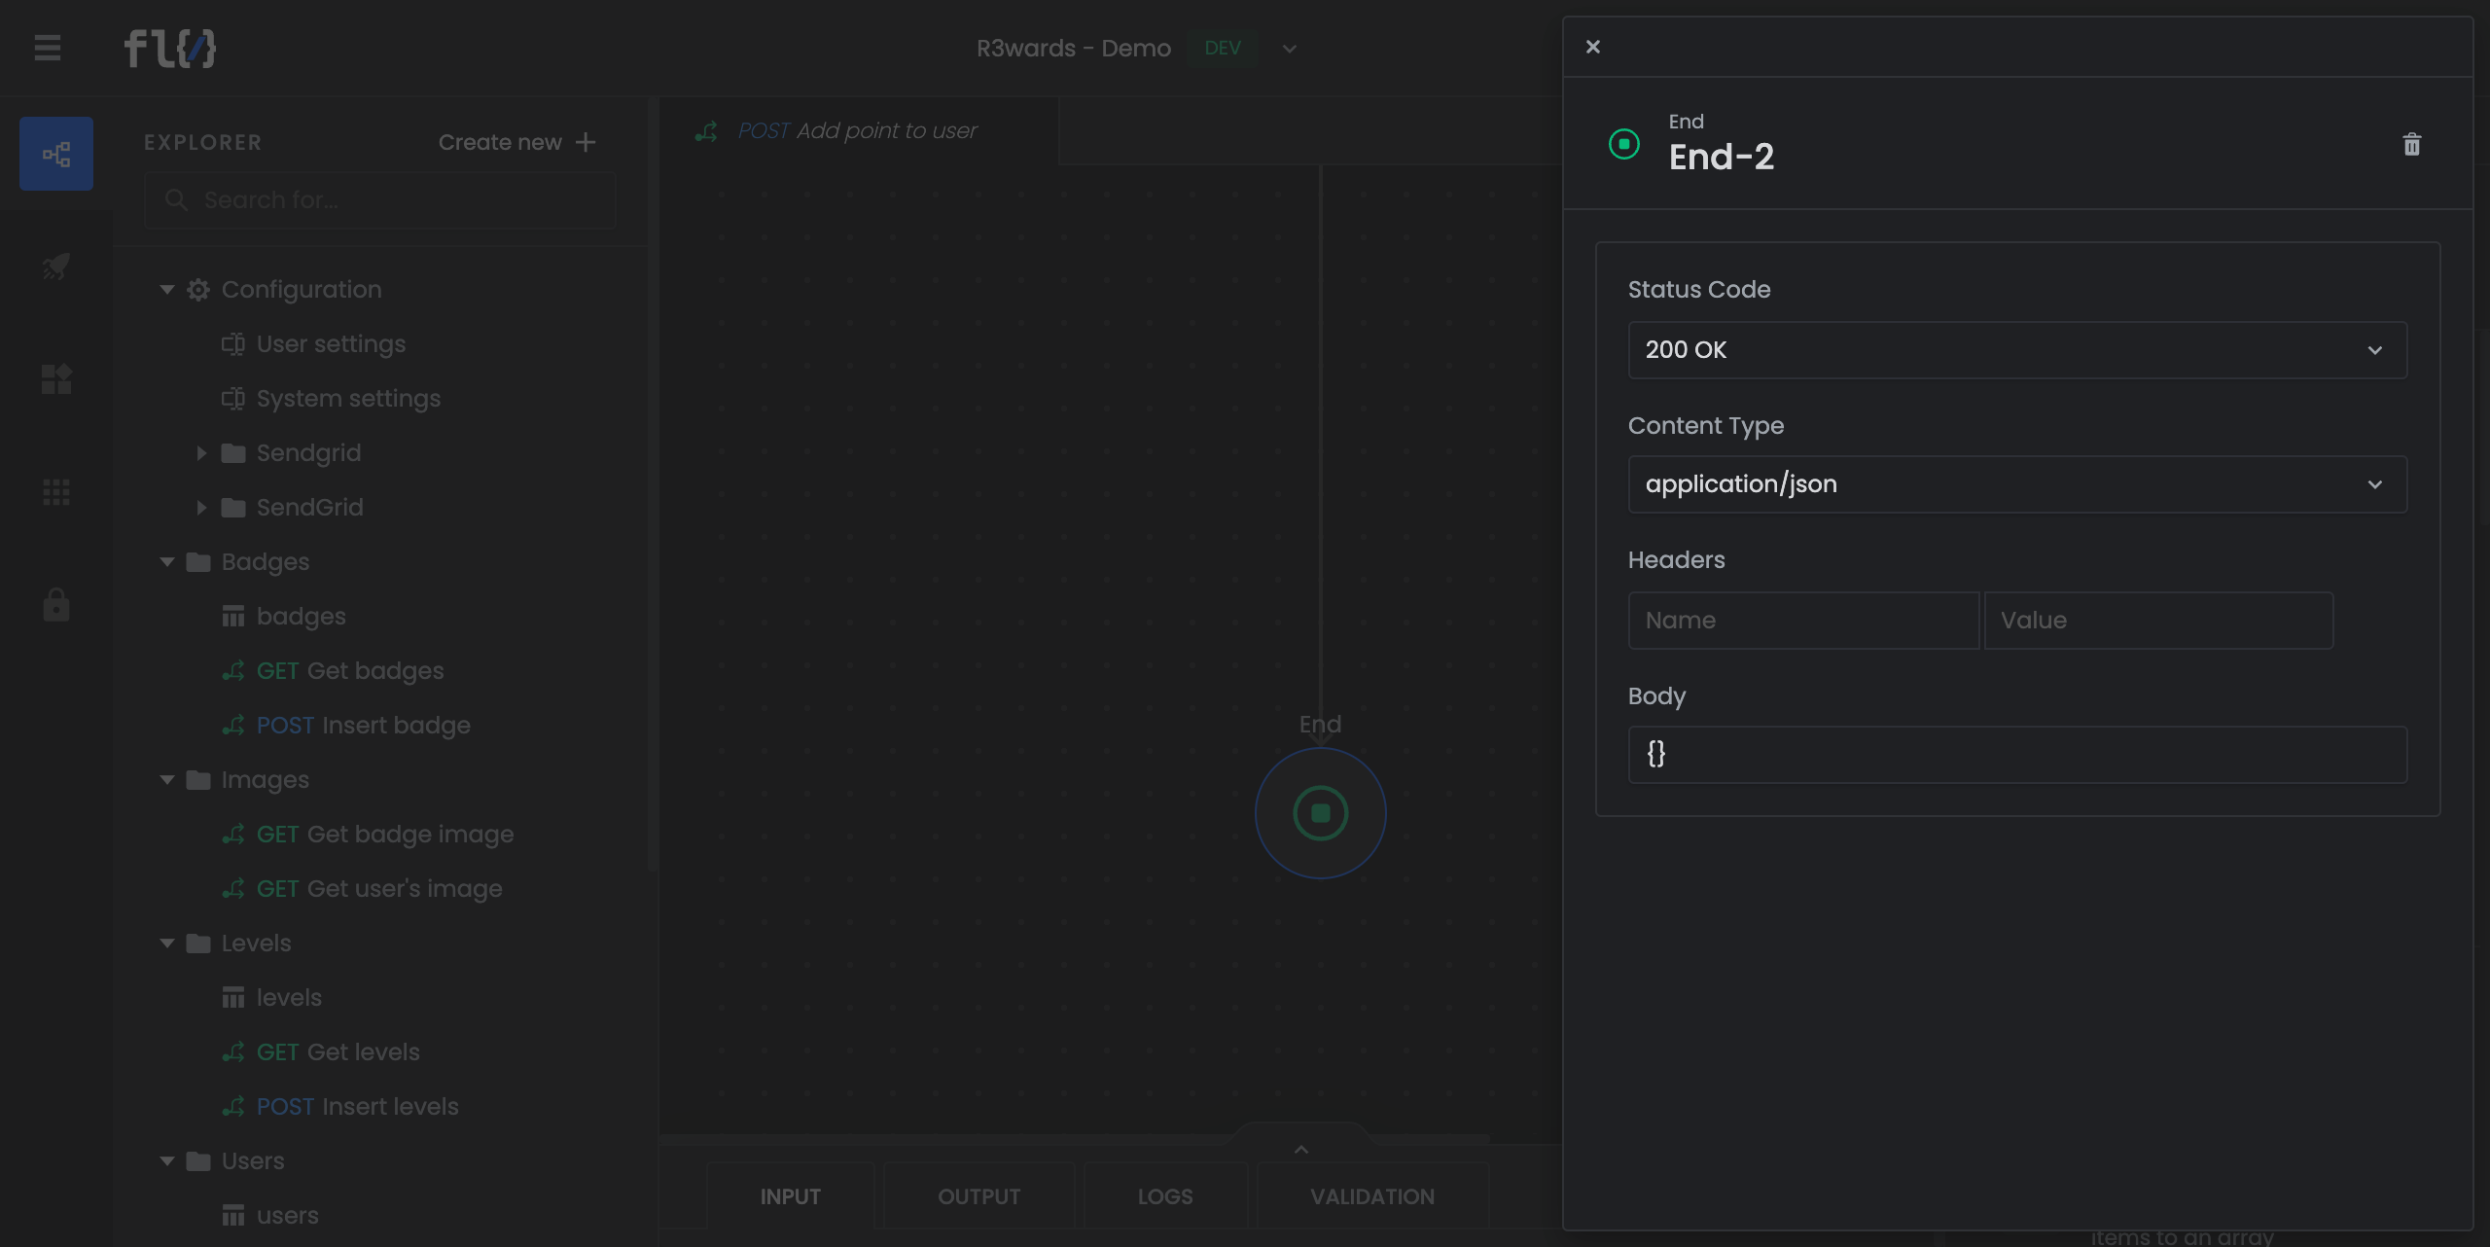This screenshot has width=2490, height=1247.
Task: Click the R3wards - Demo project name
Action: point(1074,49)
